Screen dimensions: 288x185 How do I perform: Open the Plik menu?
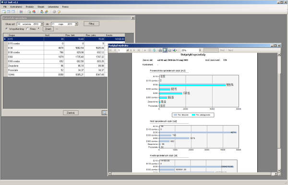[x=5, y=7]
